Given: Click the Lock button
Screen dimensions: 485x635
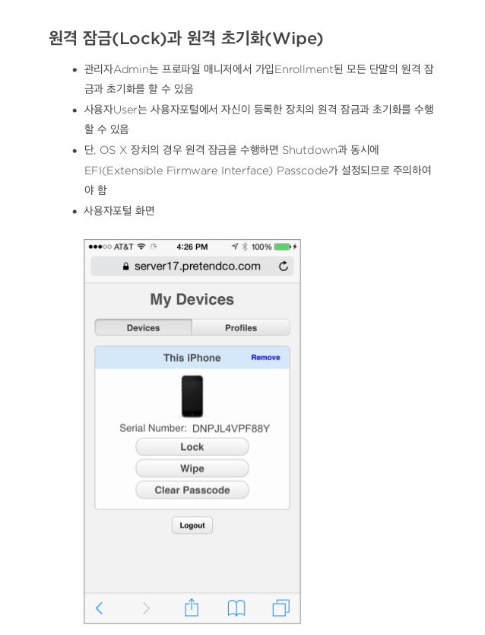Looking at the screenshot, I should pos(192,447).
